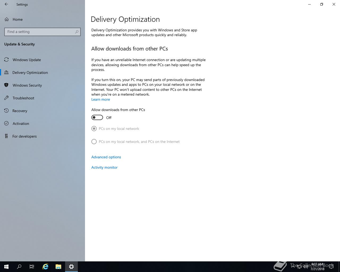Viewport: 340px width, 272px height.
Task: Open the Windows Start menu
Action: point(6,267)
